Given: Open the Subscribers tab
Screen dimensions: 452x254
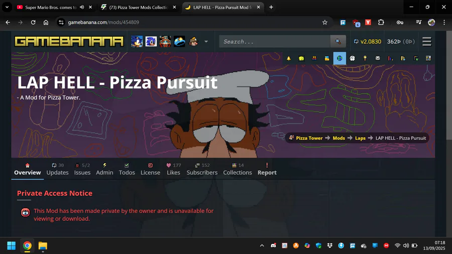Looking at the screenshot, I should click(x=202, y=169).
